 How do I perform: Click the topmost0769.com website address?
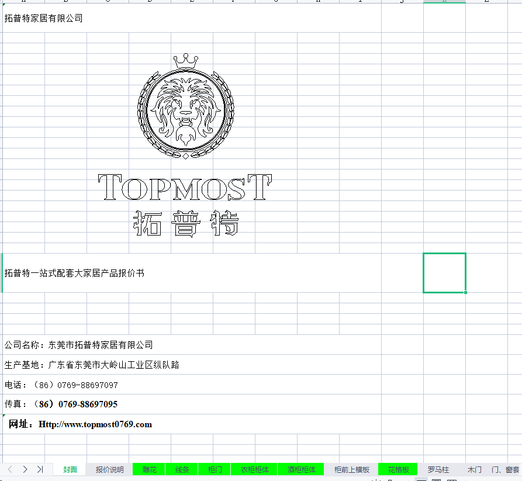coord(95,424)
